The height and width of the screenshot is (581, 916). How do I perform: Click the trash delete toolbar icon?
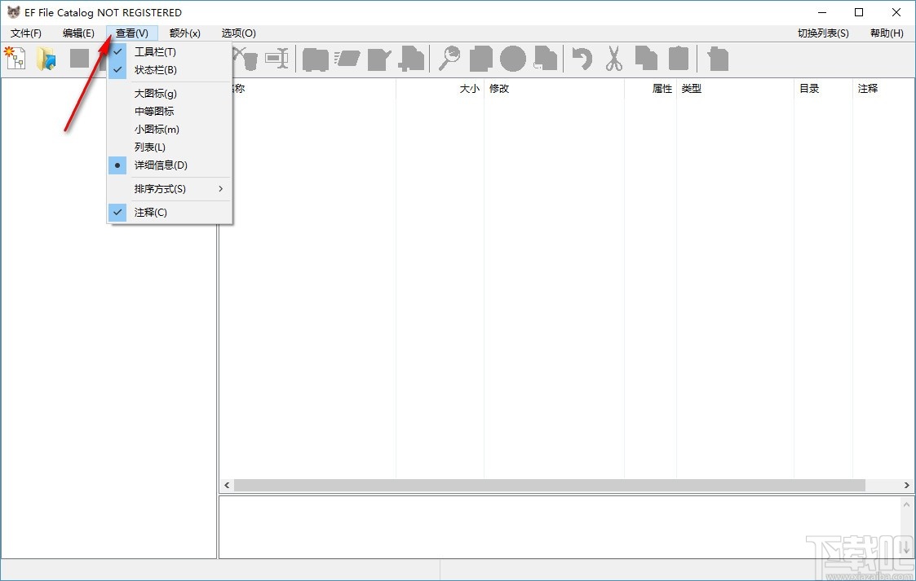718,58
